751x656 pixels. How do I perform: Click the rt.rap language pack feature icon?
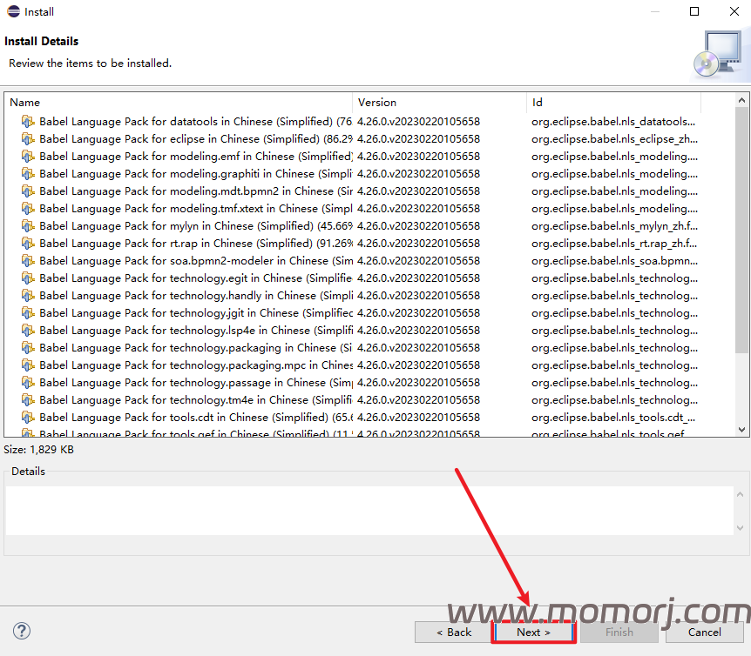[x=28, y=244]
